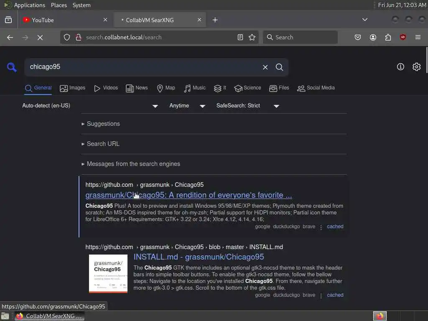Screen dimensions: 428x321
Task: Focus the Firefox Search box
Action: coord(300,37)
